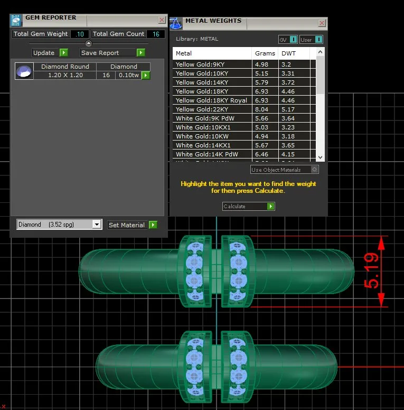Select Yellow Gold:14KY row

pos(244,82)
